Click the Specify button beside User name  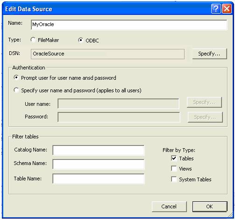(x=204, y=102)
